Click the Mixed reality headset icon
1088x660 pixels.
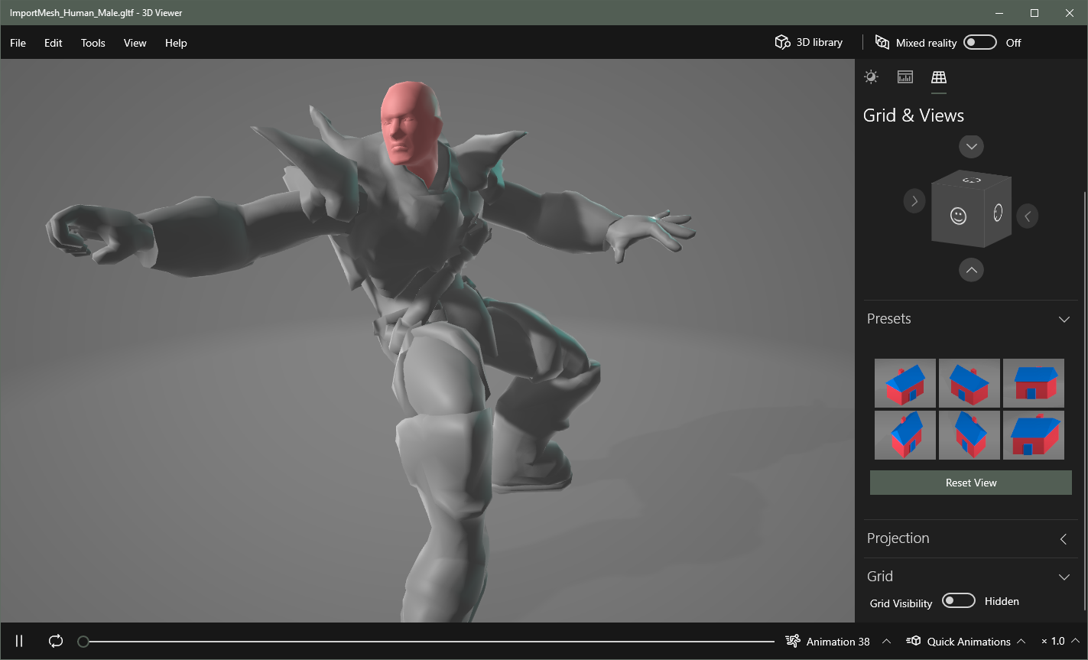pyautogui.click(x=882, y=42)
